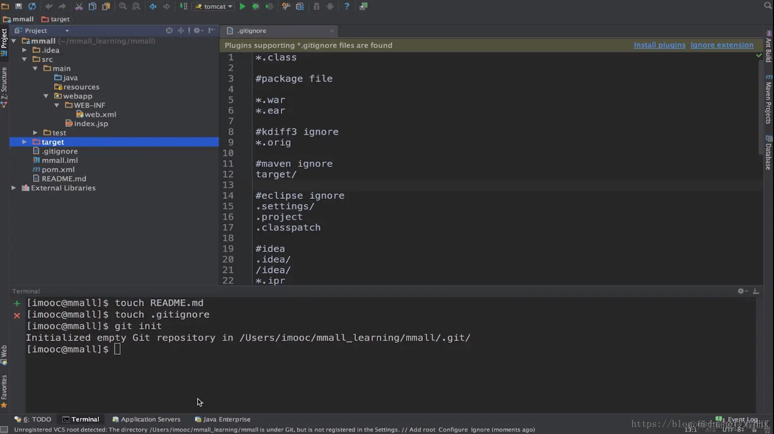Collapse the WEB-INF folder
Screen dimensions: 774x434
pos(56,105)
